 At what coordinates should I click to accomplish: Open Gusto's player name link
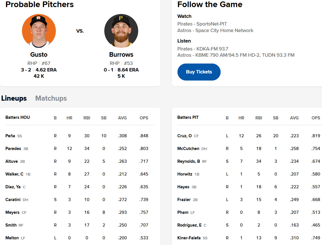[x=39, y=55]
